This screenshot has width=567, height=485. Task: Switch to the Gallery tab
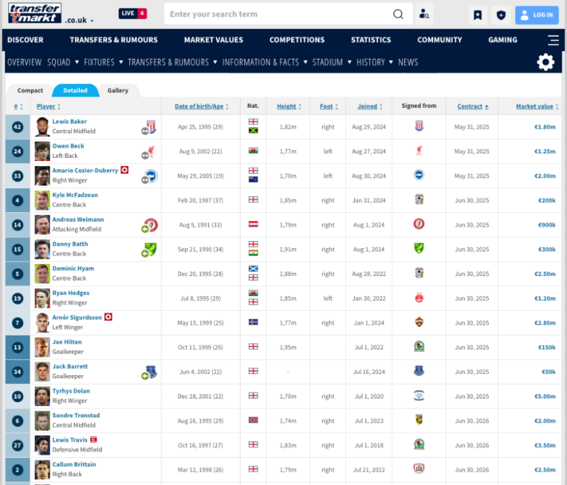[118, 91]
